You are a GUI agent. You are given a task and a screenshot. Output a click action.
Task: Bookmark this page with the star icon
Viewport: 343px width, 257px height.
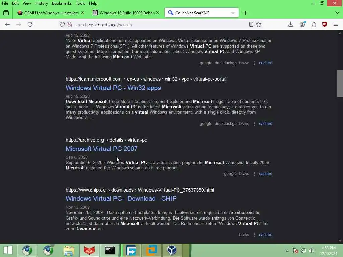tap(259, 24)
